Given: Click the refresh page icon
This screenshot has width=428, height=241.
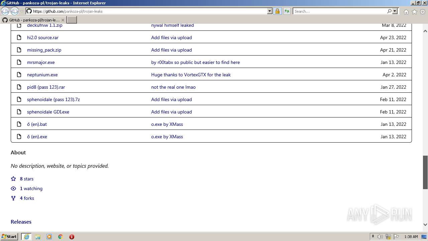Looking at the screenshot, I should [287, 11].
